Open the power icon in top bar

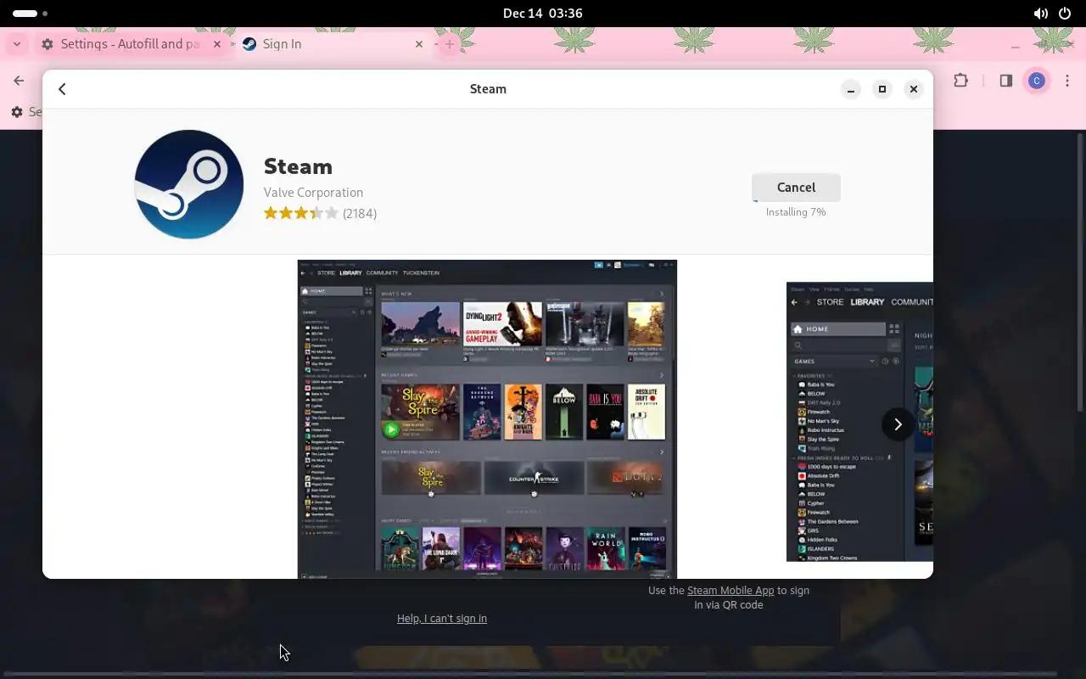pos(1065,14)
